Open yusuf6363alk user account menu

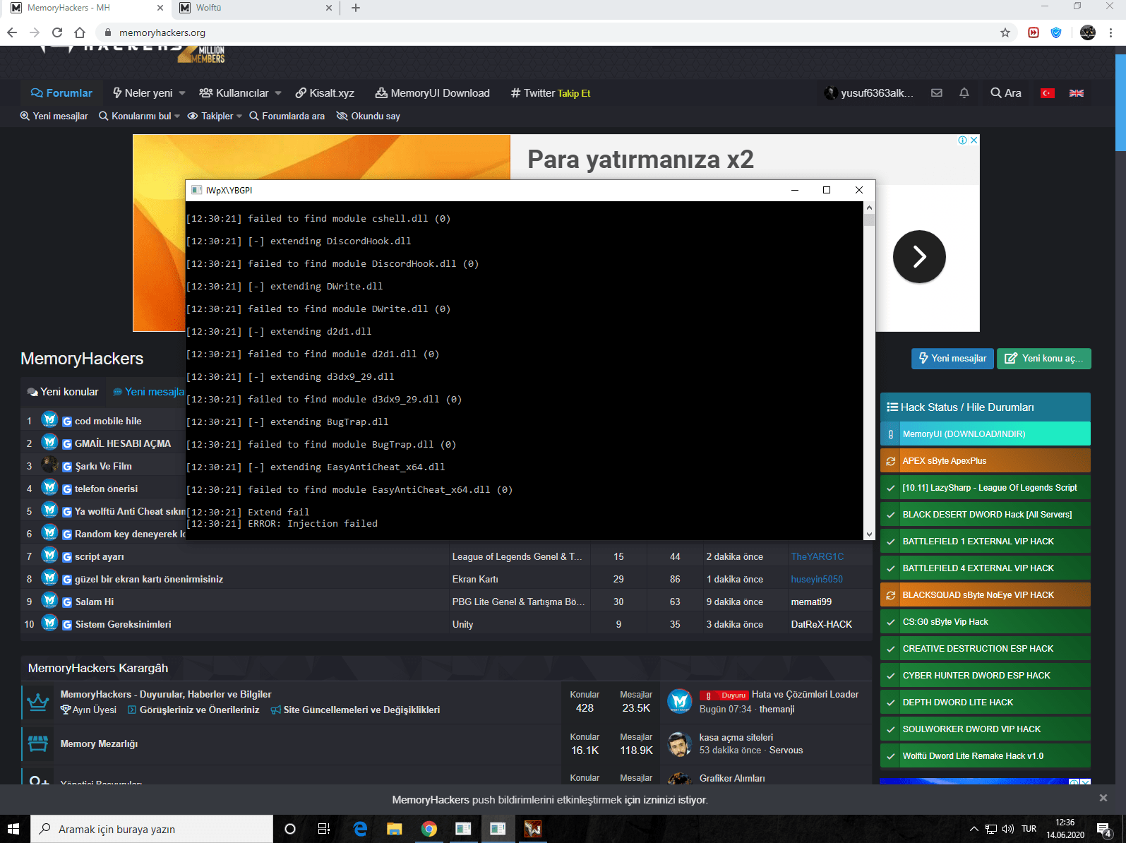point(869,93)
